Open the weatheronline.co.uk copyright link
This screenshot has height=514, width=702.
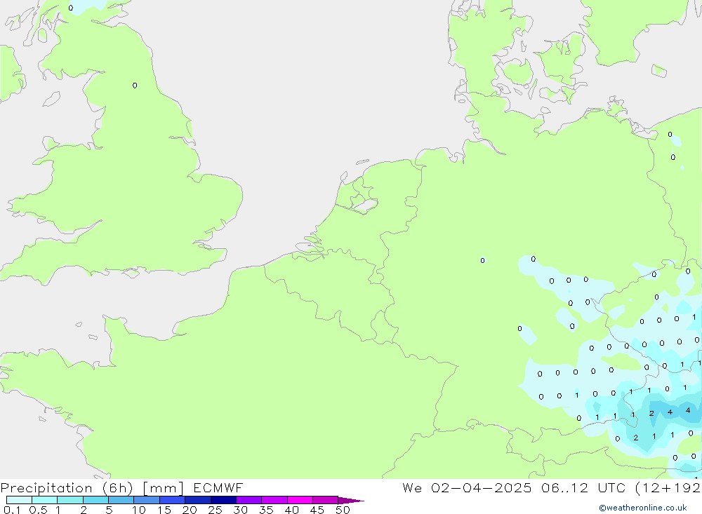642,508
